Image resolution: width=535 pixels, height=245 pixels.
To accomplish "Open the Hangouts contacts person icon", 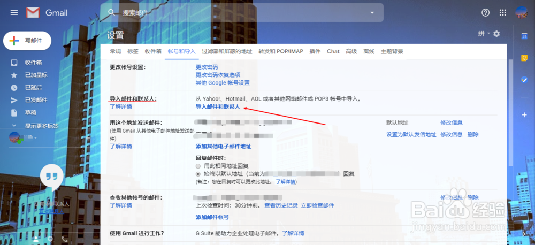I will click(36, 239).
